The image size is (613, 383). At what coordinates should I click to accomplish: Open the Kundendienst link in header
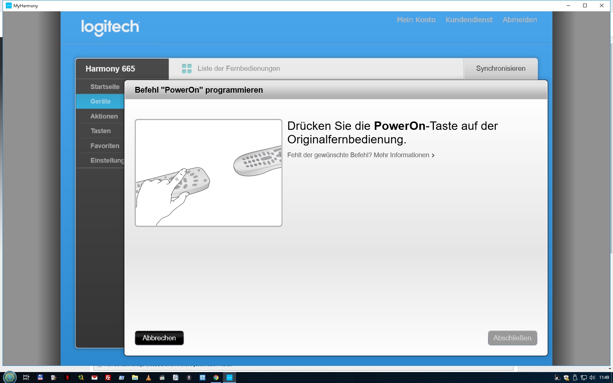pyautogui.click(x=469, y=20)
